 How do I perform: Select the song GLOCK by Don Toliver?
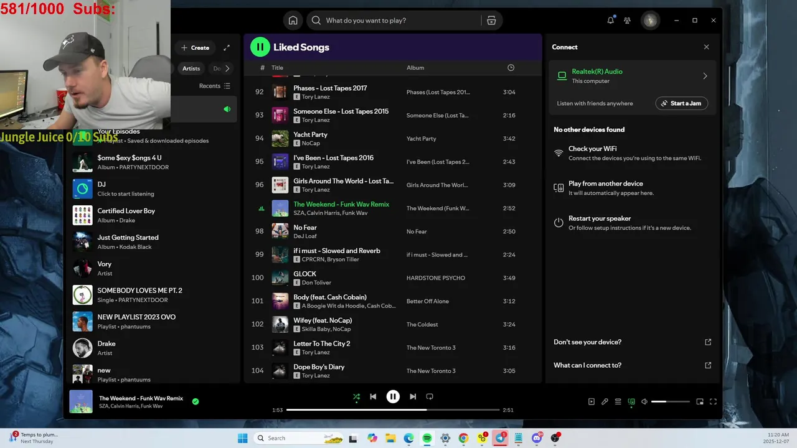[x=393, y=278]
